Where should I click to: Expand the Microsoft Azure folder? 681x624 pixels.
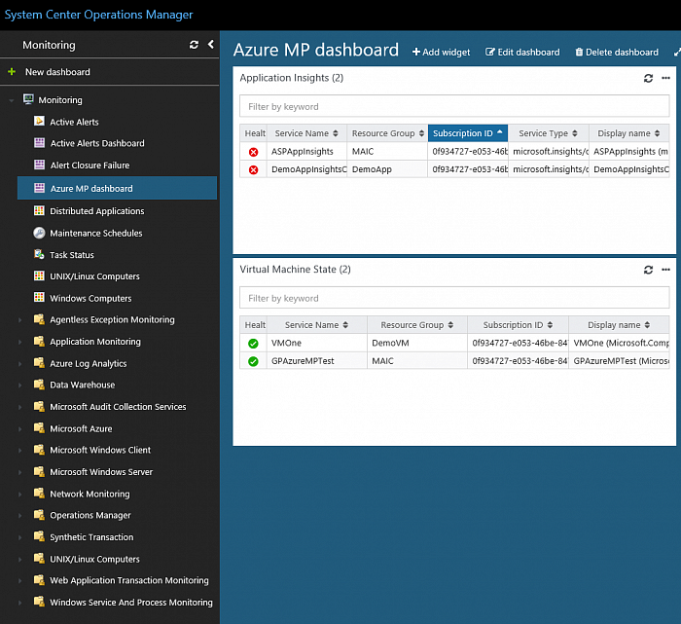pos(21,428)
